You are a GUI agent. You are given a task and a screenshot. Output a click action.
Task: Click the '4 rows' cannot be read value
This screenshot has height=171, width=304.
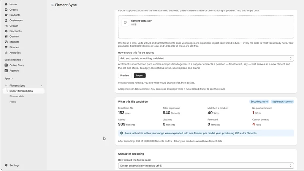256,124
